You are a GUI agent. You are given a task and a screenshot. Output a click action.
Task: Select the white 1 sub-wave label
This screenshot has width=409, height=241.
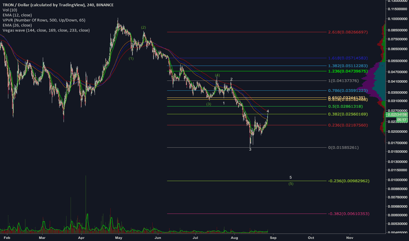(x=223, y=103)
